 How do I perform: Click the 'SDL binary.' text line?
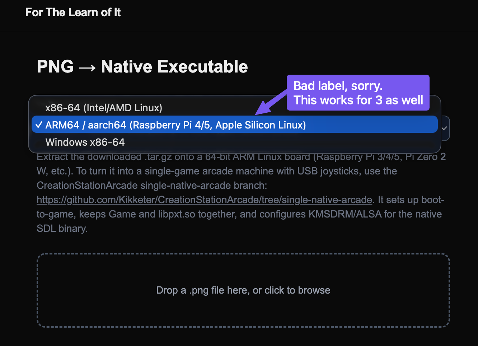[x=62, y=229]
